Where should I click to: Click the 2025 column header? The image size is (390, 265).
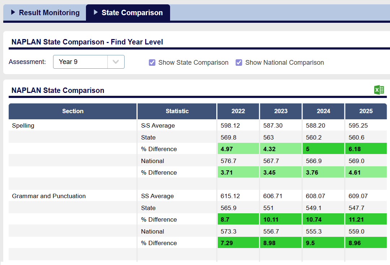pos(366,111)
